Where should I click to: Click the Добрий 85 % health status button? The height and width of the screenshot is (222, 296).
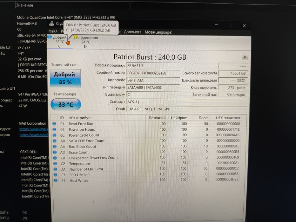click(65, 78)
